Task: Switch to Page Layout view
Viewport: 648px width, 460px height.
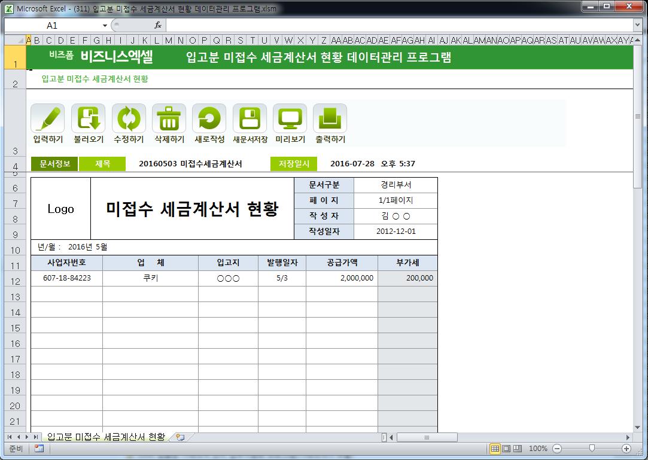Action: (x=506, y=449)
